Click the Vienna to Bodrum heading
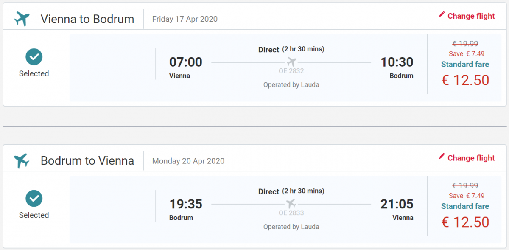 coord(87,19)
